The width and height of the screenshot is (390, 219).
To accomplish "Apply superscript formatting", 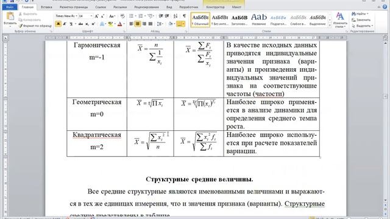I will coord(93,24).
